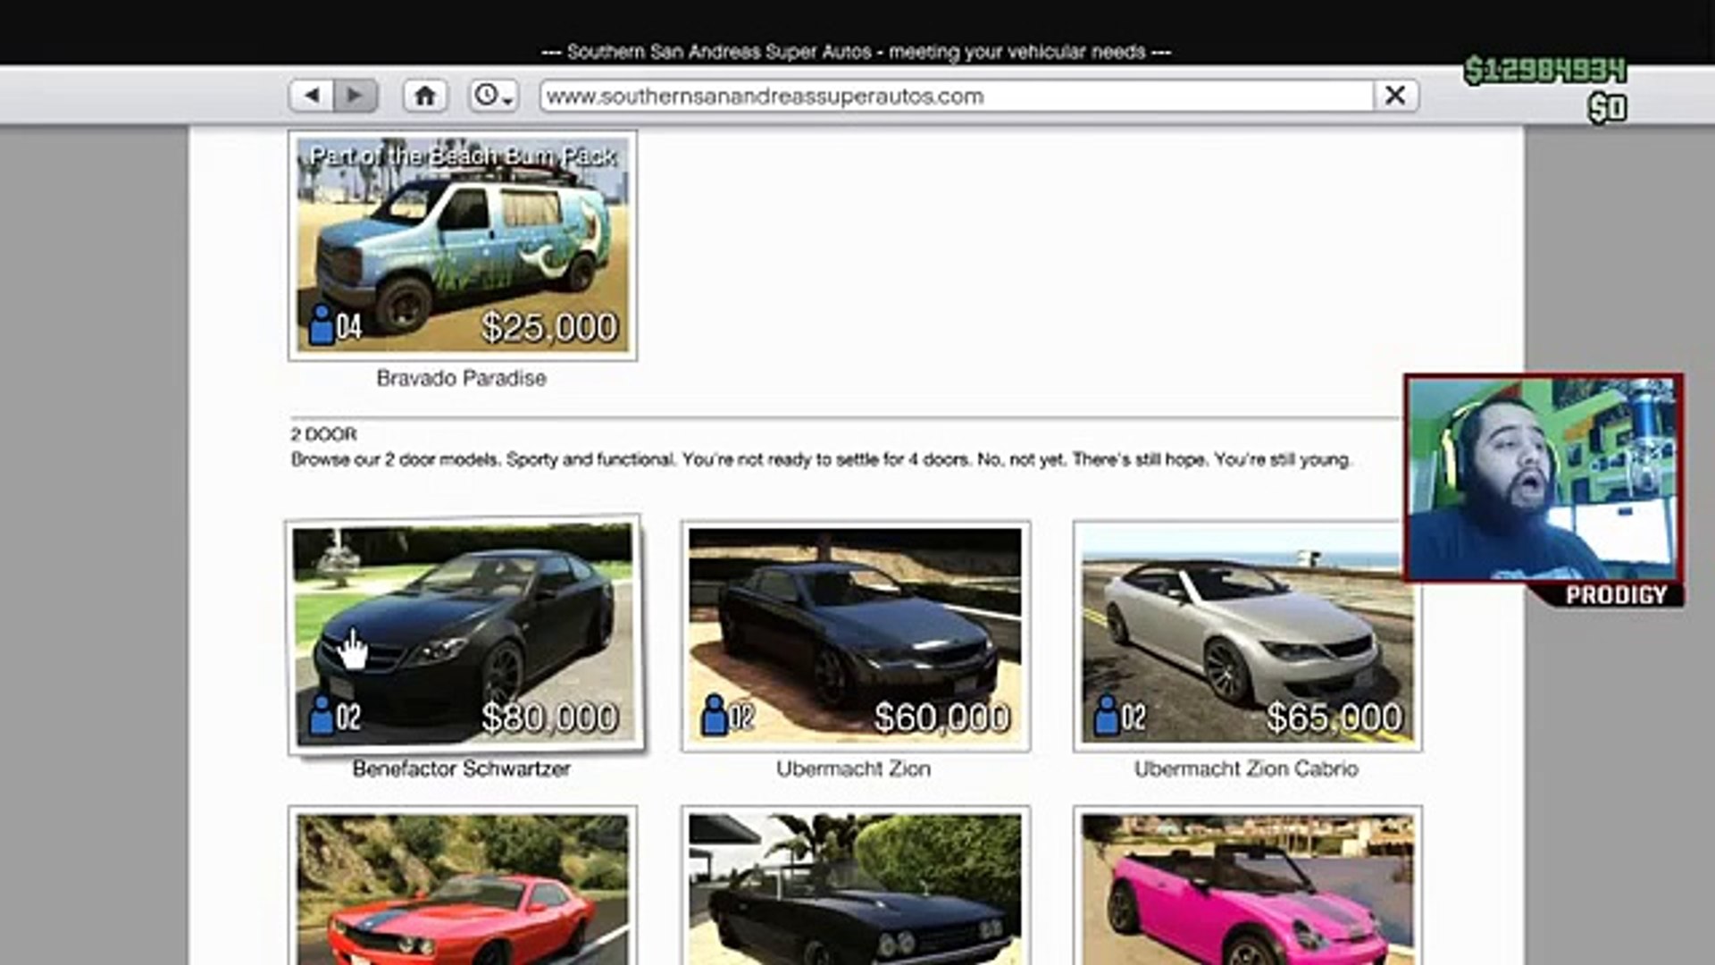
Task: Select the Ubermacht Zion car thumbnail
Action: click(x=855, y=635)
